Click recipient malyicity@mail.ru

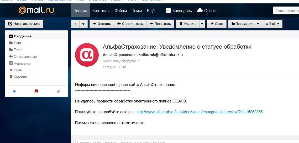point(127,61)
